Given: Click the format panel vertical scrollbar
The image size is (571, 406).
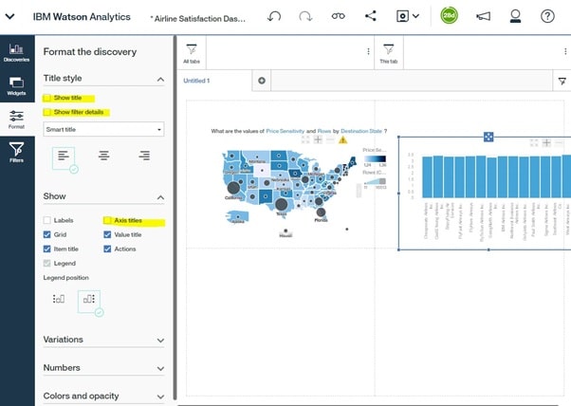Looking at the screenshot, I should (175, 218).
